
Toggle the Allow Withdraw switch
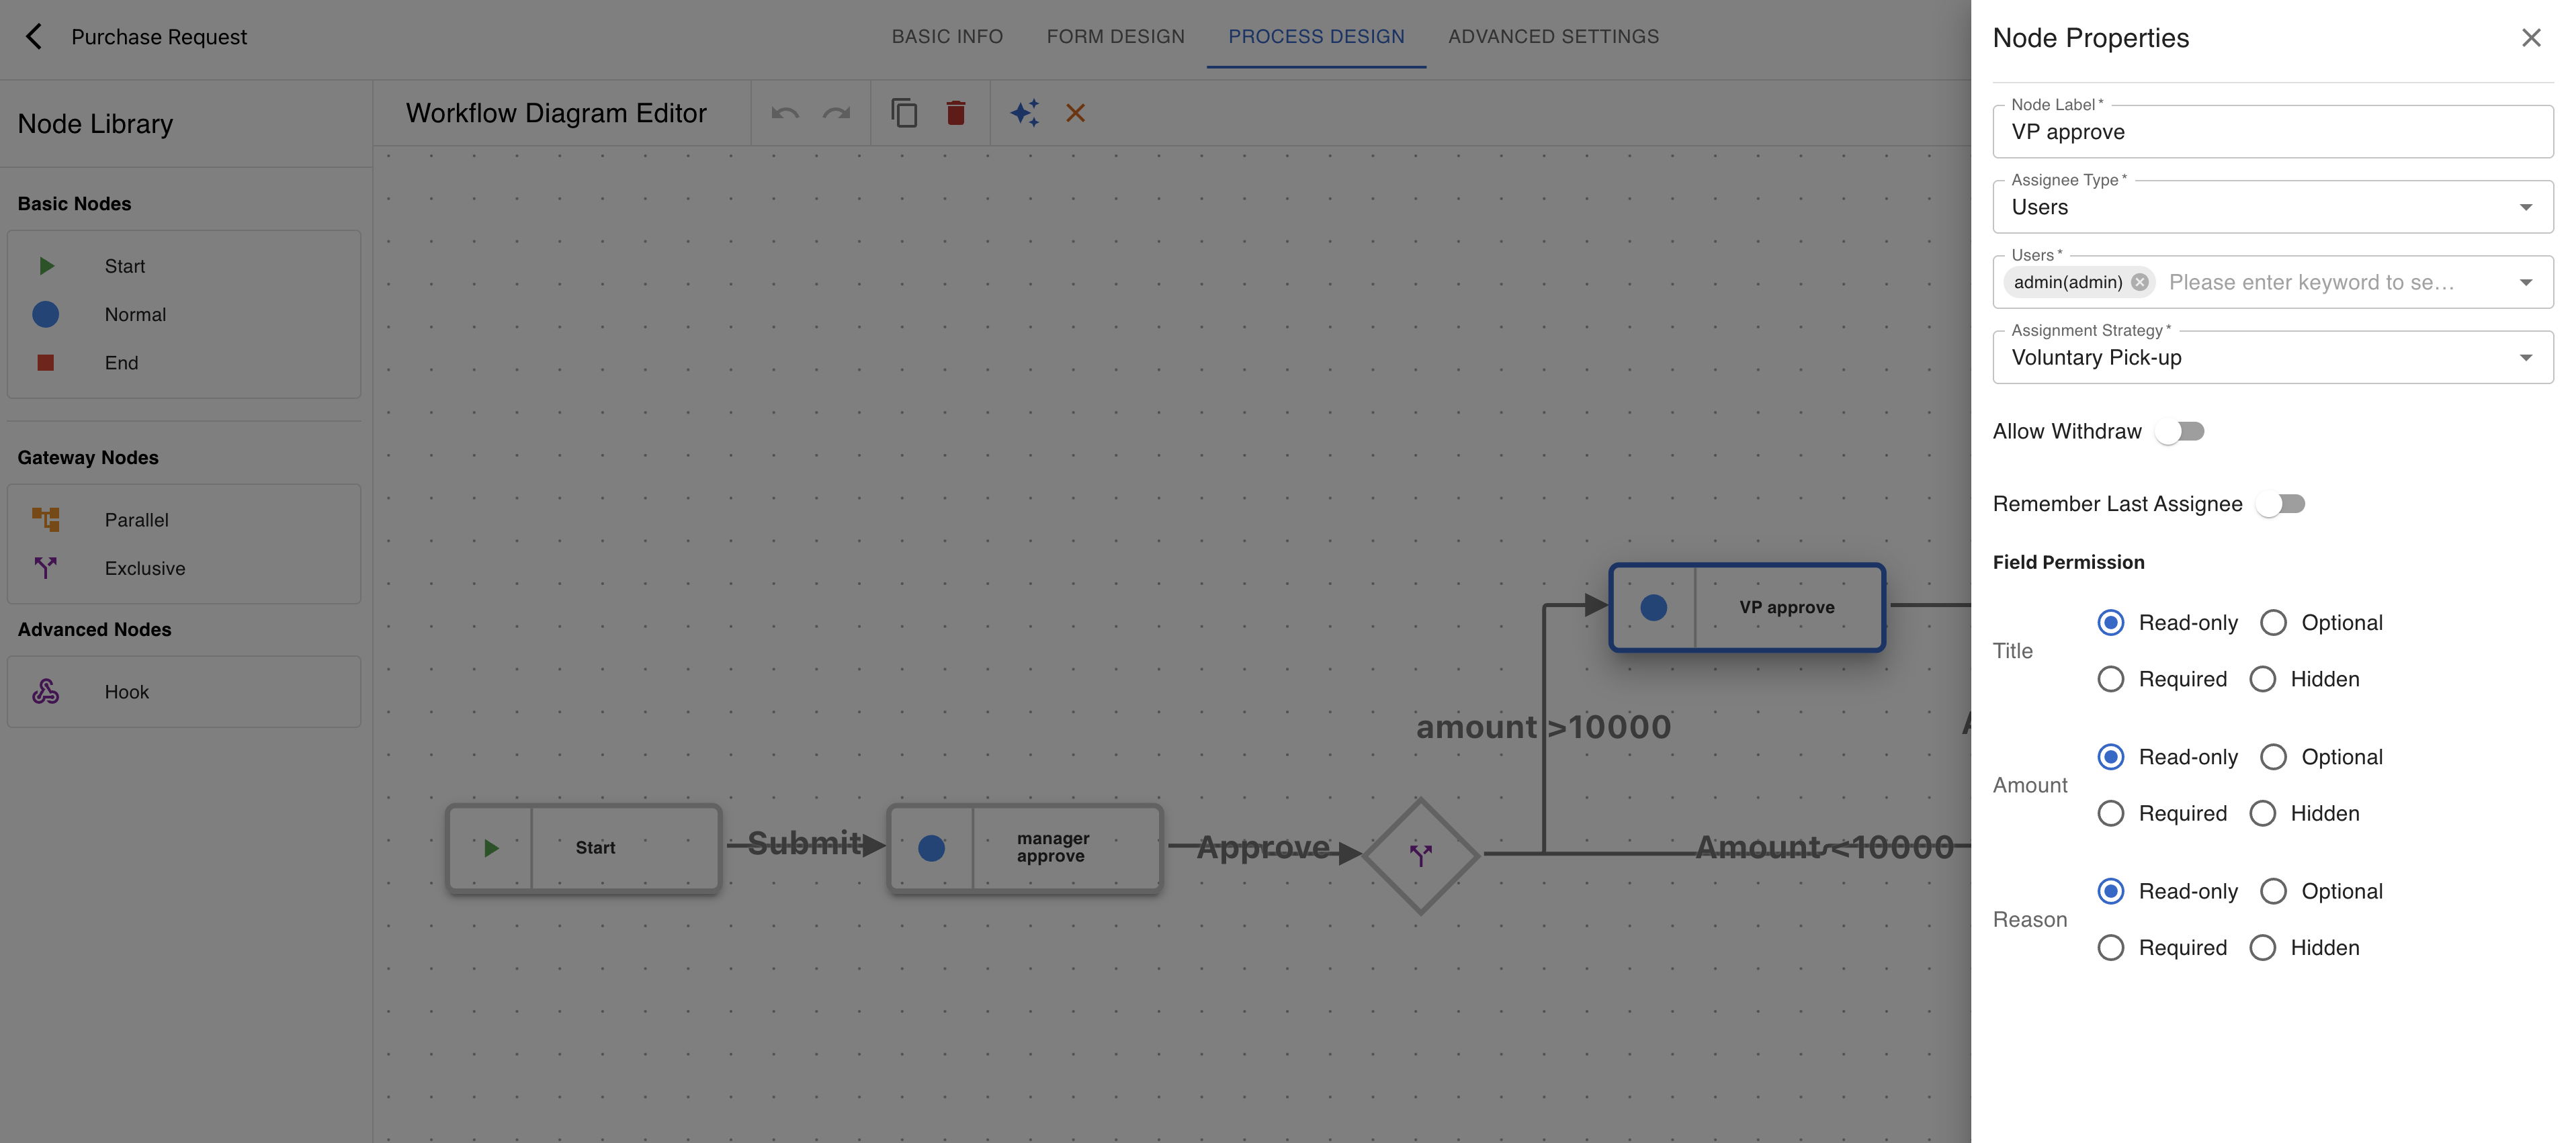point(2180,432)
